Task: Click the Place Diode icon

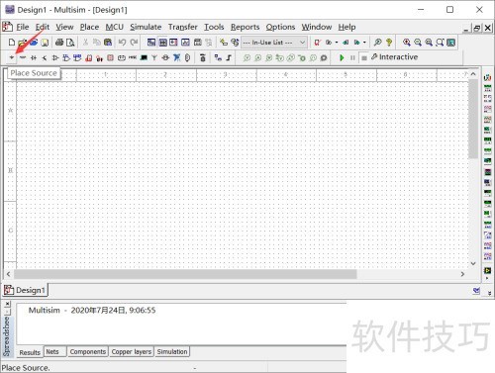Action: tap(34, 57)
